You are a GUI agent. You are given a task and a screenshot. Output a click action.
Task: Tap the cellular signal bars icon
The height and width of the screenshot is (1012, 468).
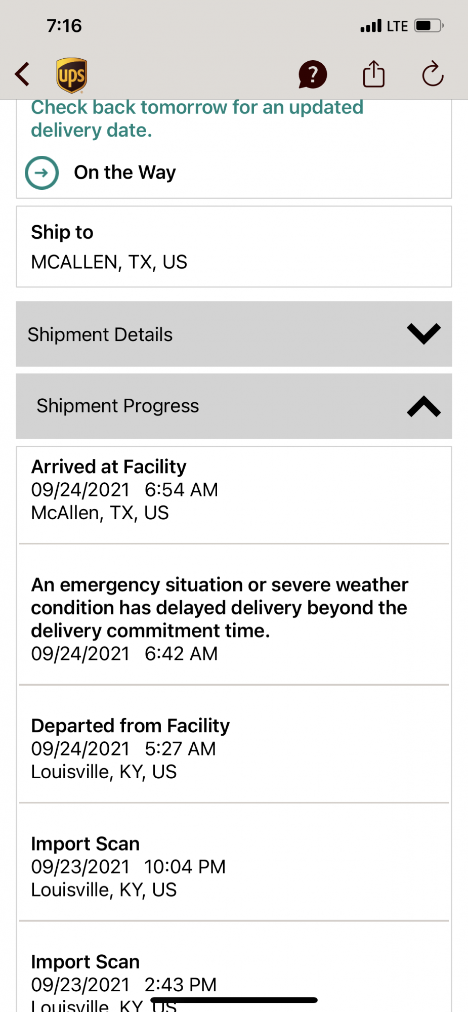371,26
